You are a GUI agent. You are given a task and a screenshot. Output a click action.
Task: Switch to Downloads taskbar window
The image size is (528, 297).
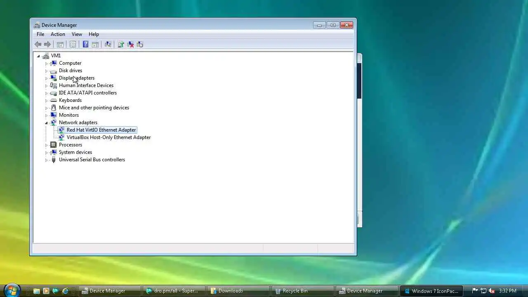point(238,291)
